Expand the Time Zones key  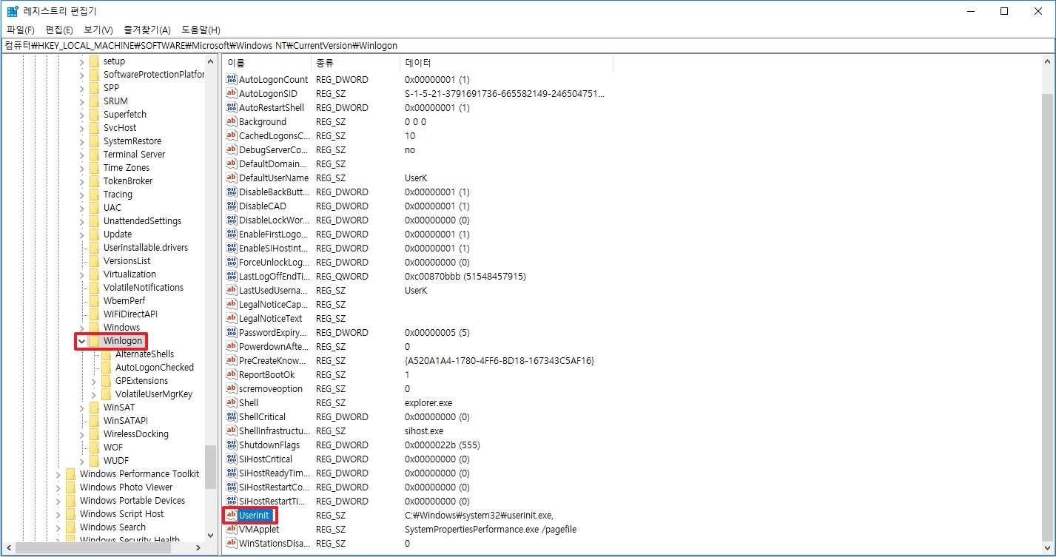click(81, 168)
